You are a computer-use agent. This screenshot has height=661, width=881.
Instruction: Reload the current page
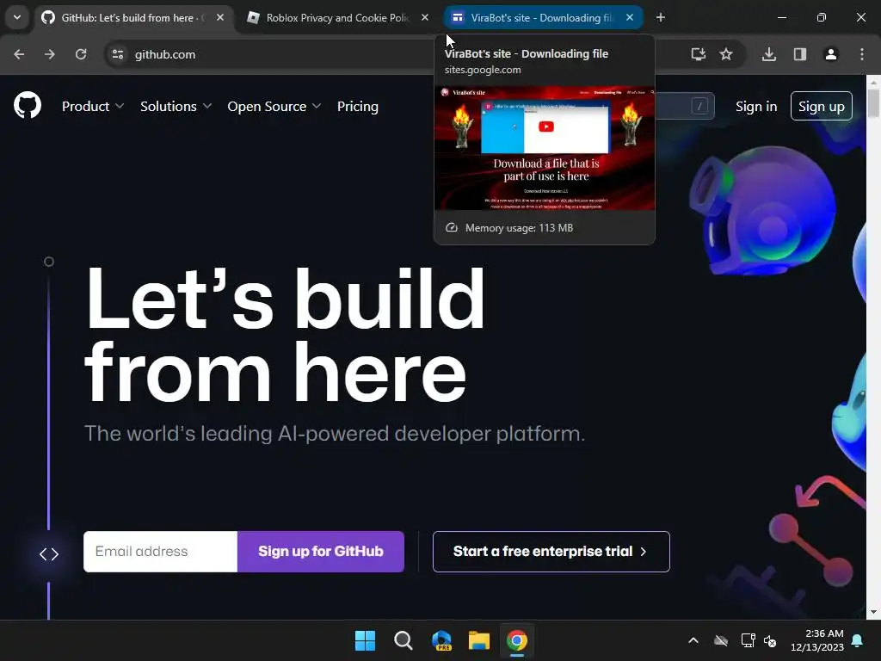click(x=81, y=54)
